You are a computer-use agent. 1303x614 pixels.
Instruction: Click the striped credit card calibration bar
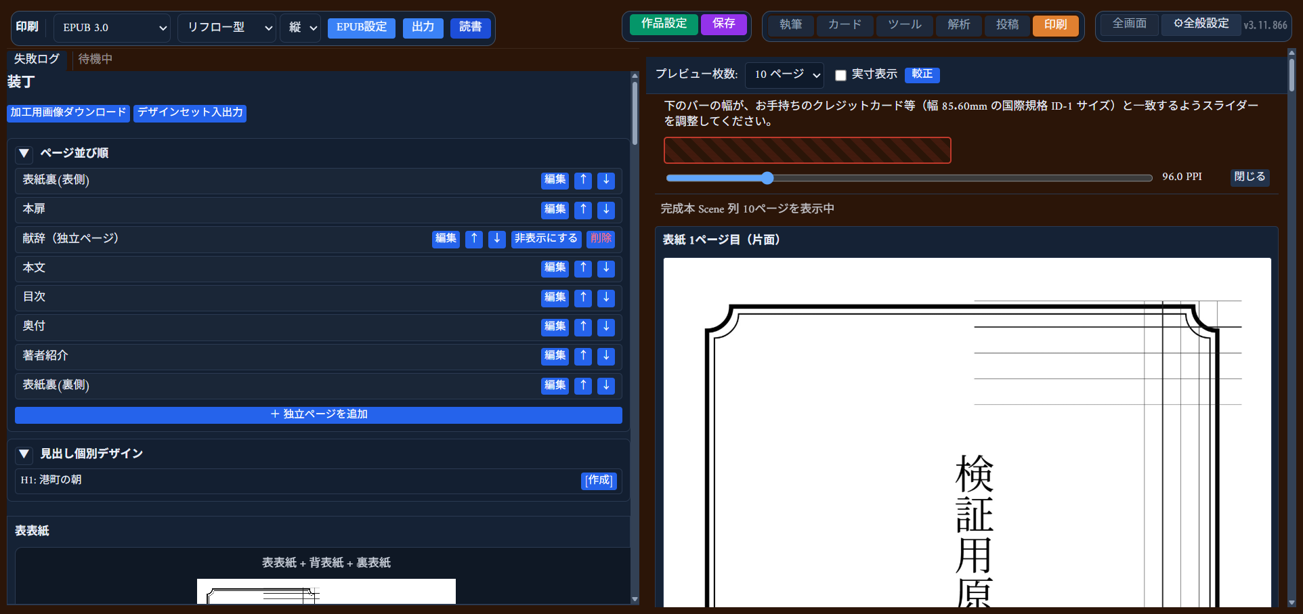[807, 150]
